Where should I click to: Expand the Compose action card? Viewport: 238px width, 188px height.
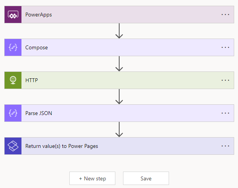pyautogui.click(x=115, y=48)
